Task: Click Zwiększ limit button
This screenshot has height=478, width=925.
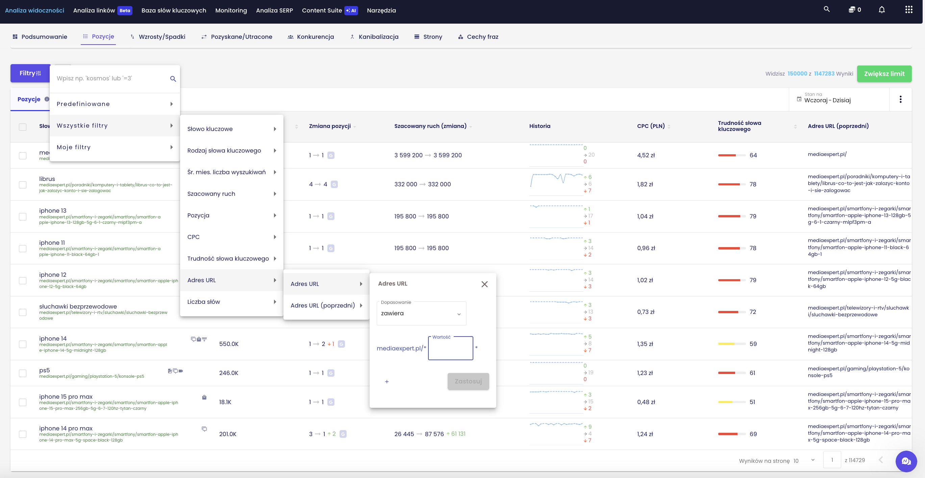Action: tap(884, 74)
